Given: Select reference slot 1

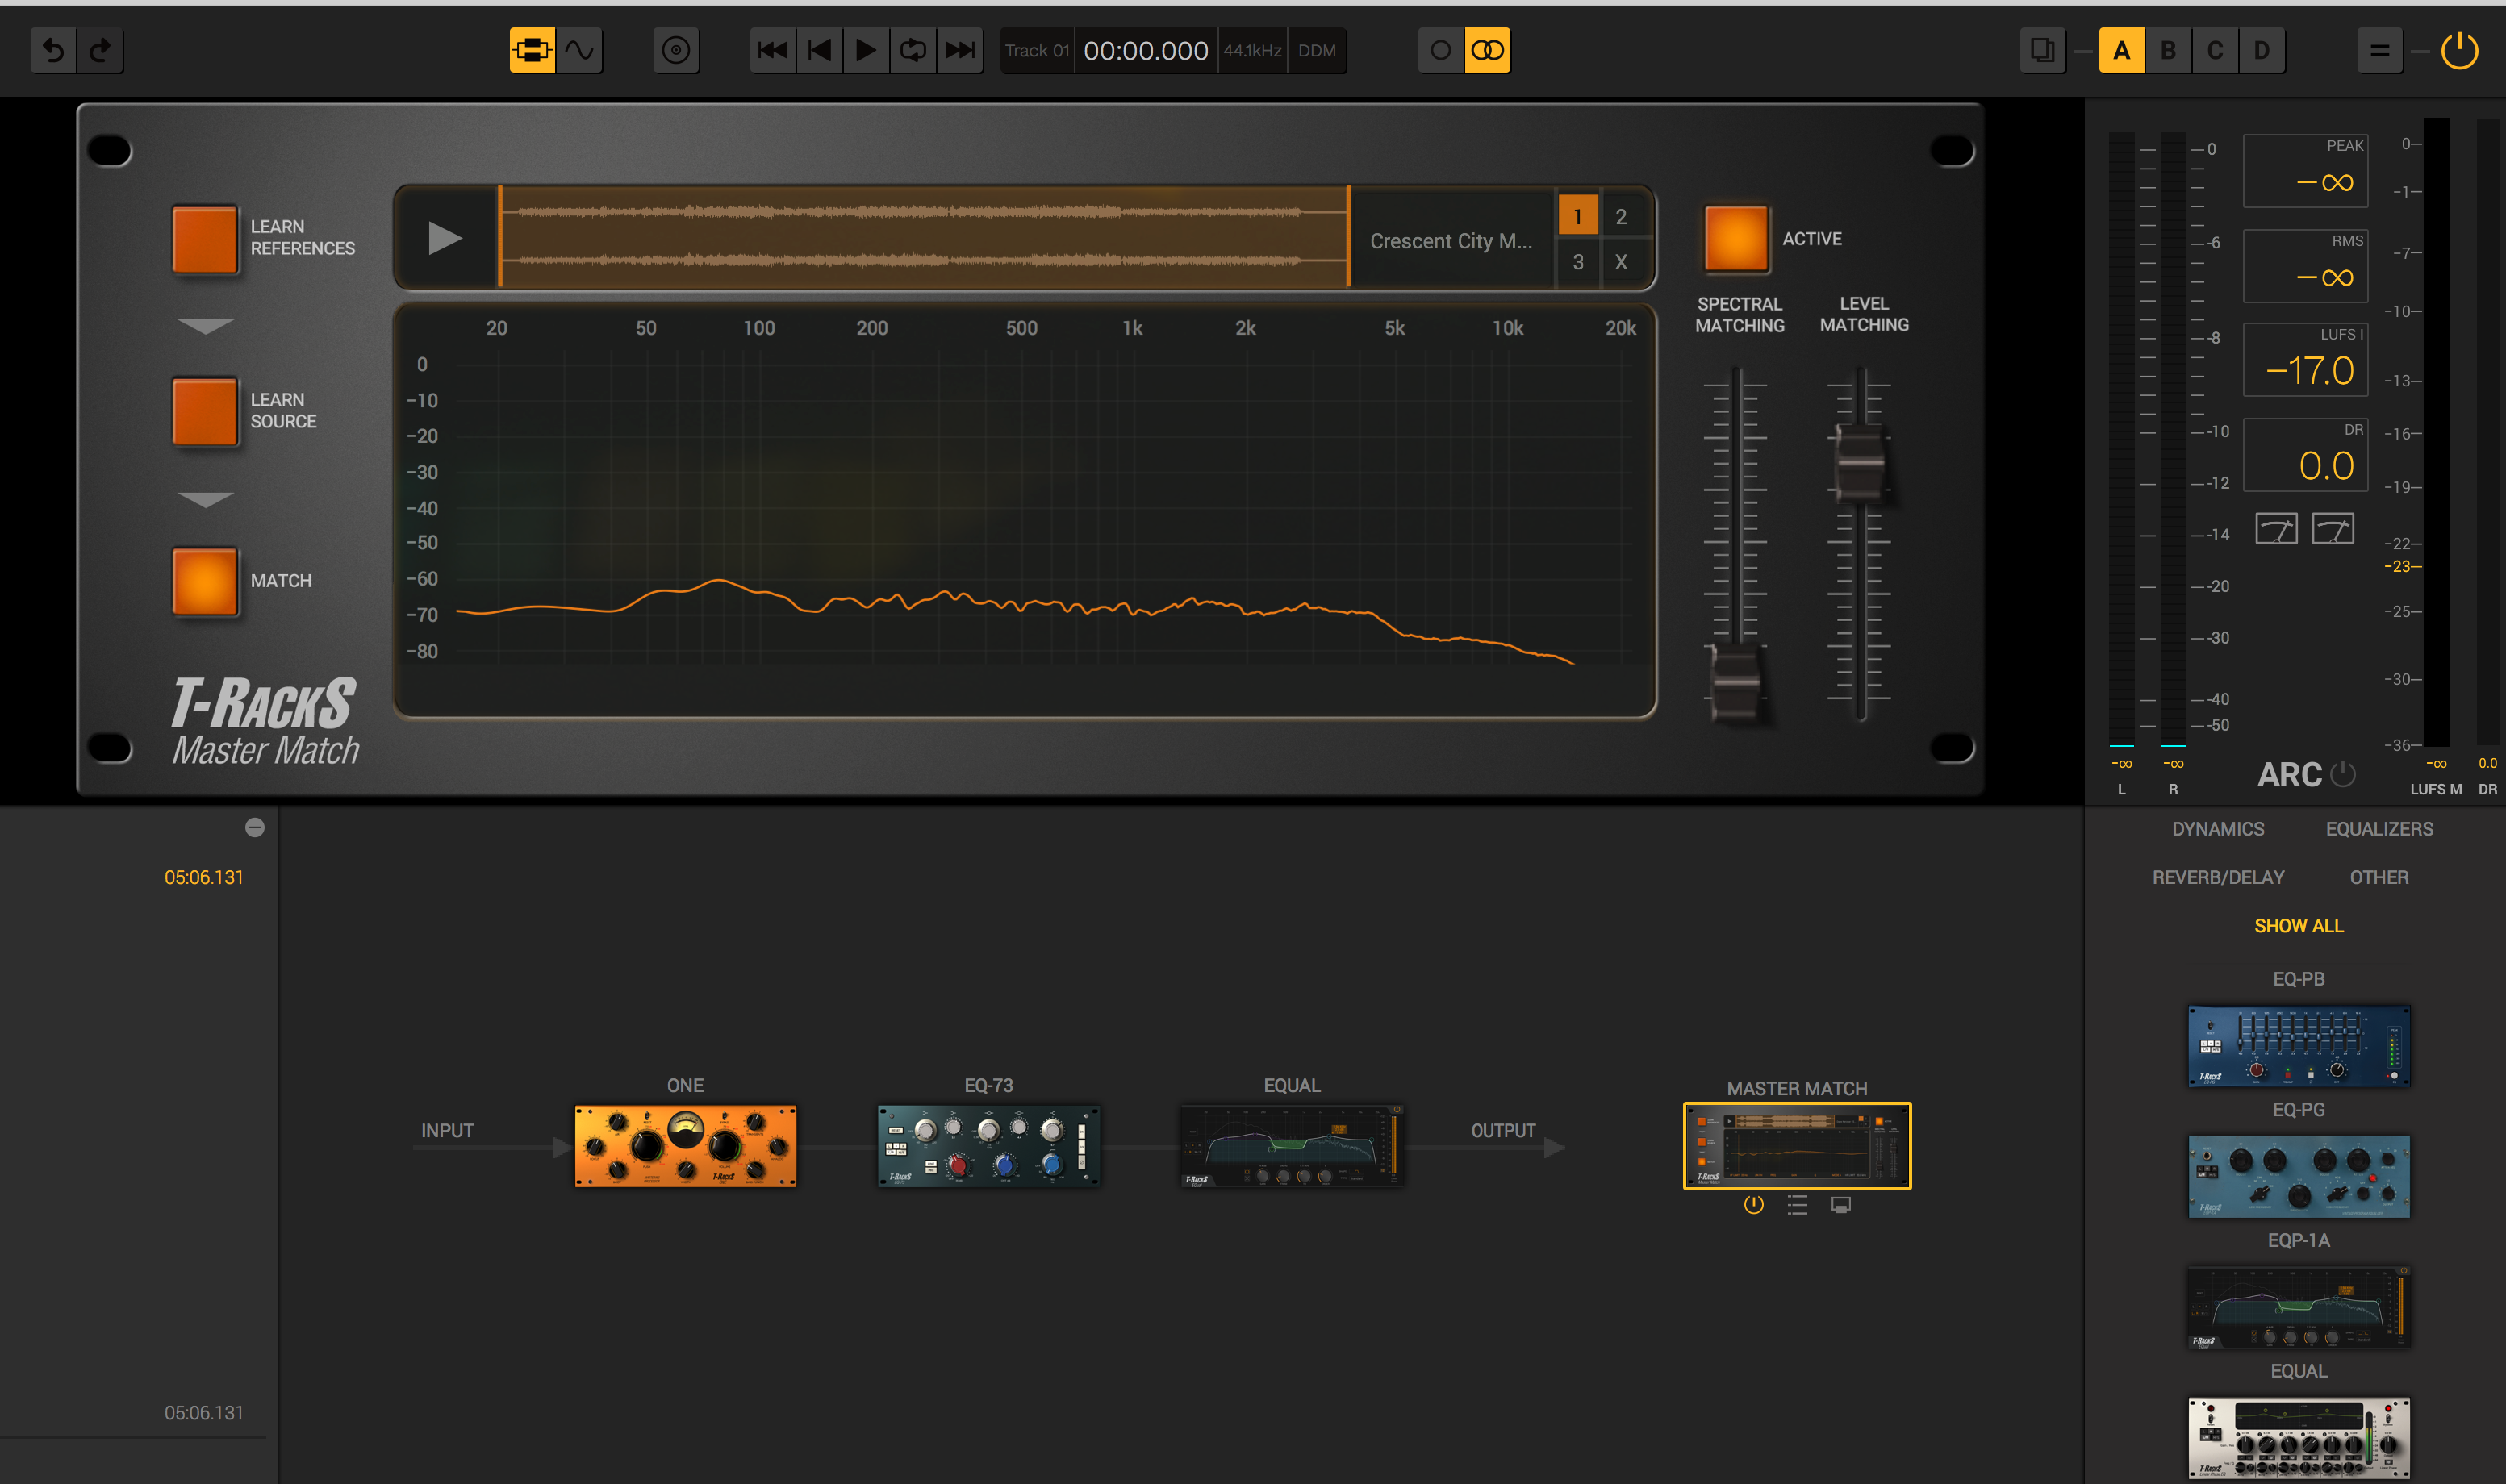Looking at the screenshot, I should (1577, 216).
